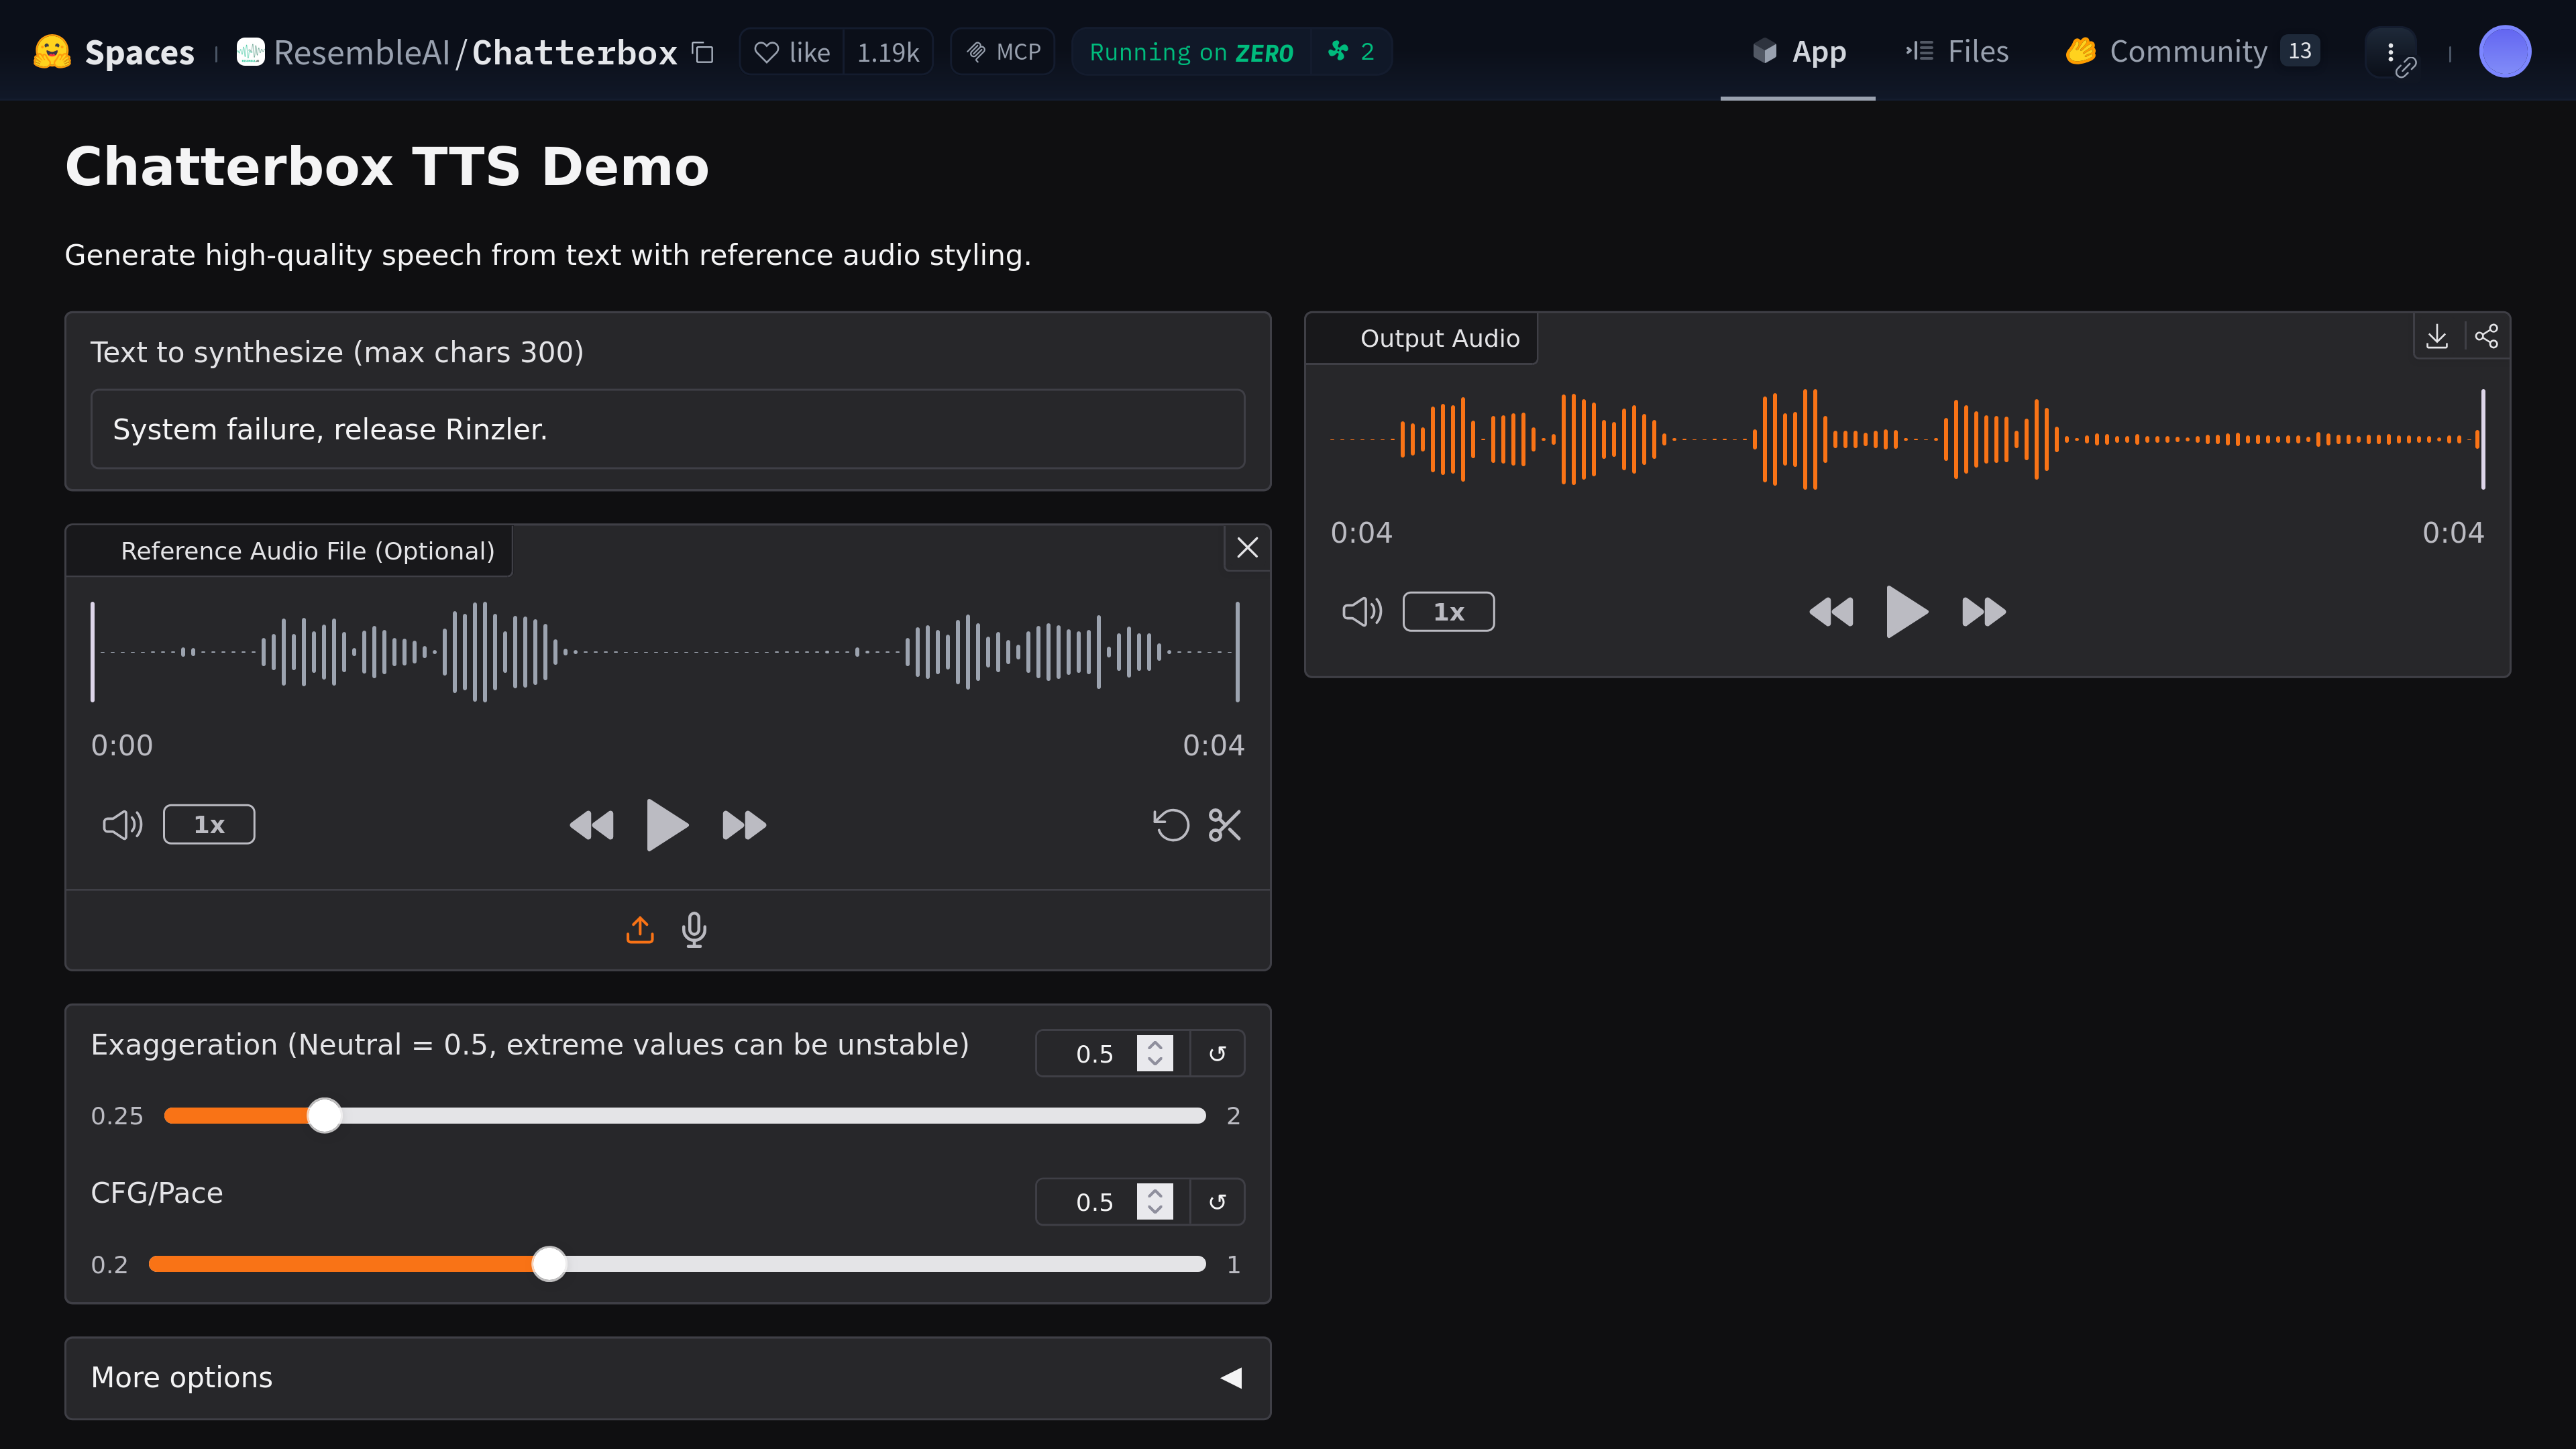The height and width of the screenshot is (1449, 2576).
Task: Change reference audio 1x playback speed
Action: tap(209, 825)
